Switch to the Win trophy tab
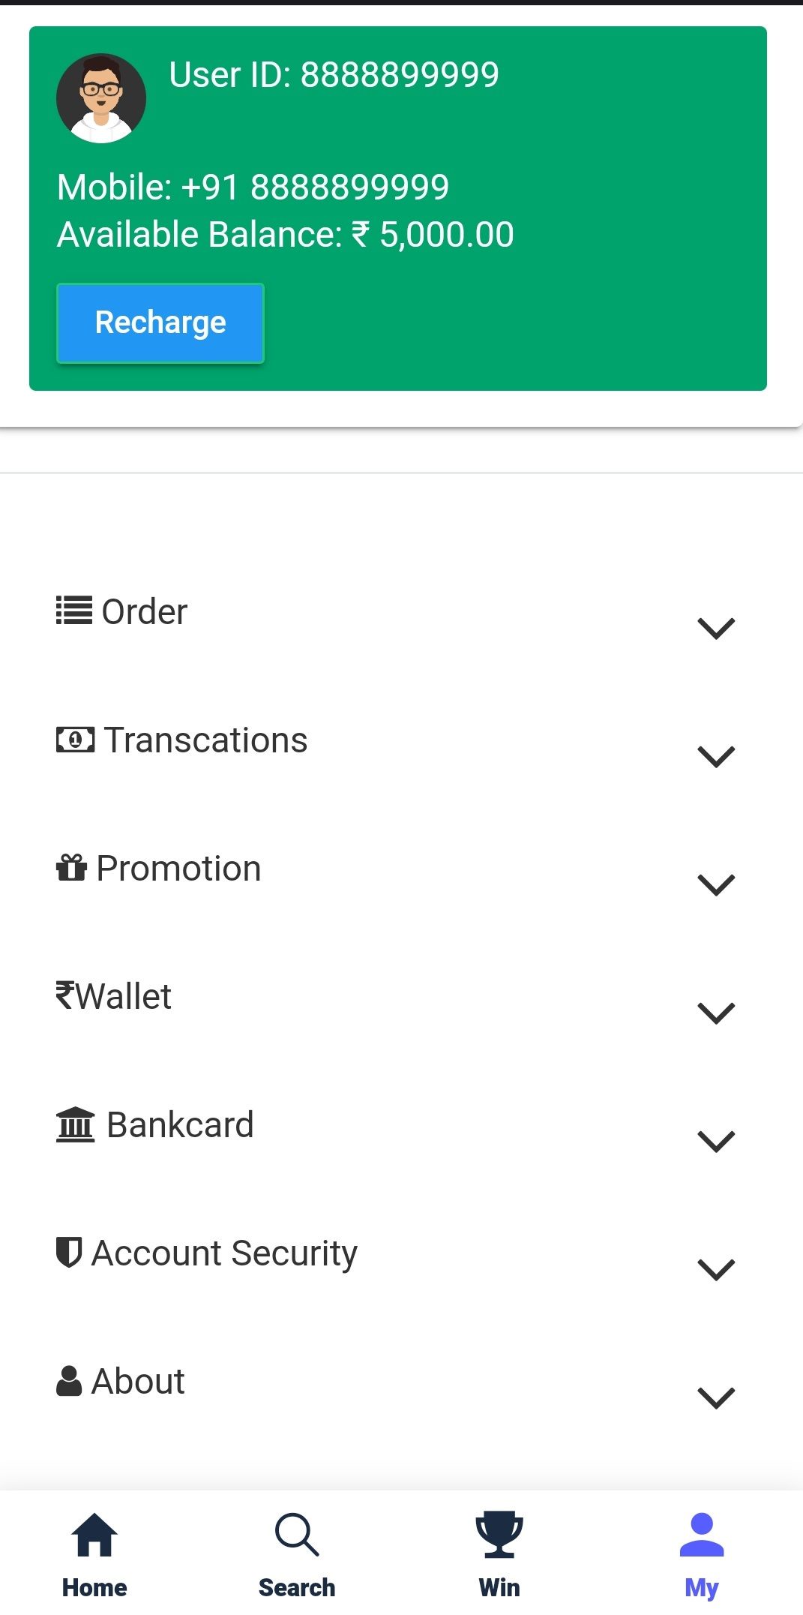The width and height of the screenshot is (803, 1615). click(x=499, y=1553)
